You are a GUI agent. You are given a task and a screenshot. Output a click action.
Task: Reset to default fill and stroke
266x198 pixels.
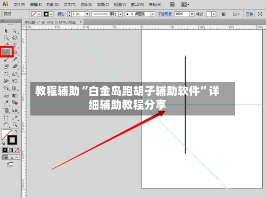(4, 143)
